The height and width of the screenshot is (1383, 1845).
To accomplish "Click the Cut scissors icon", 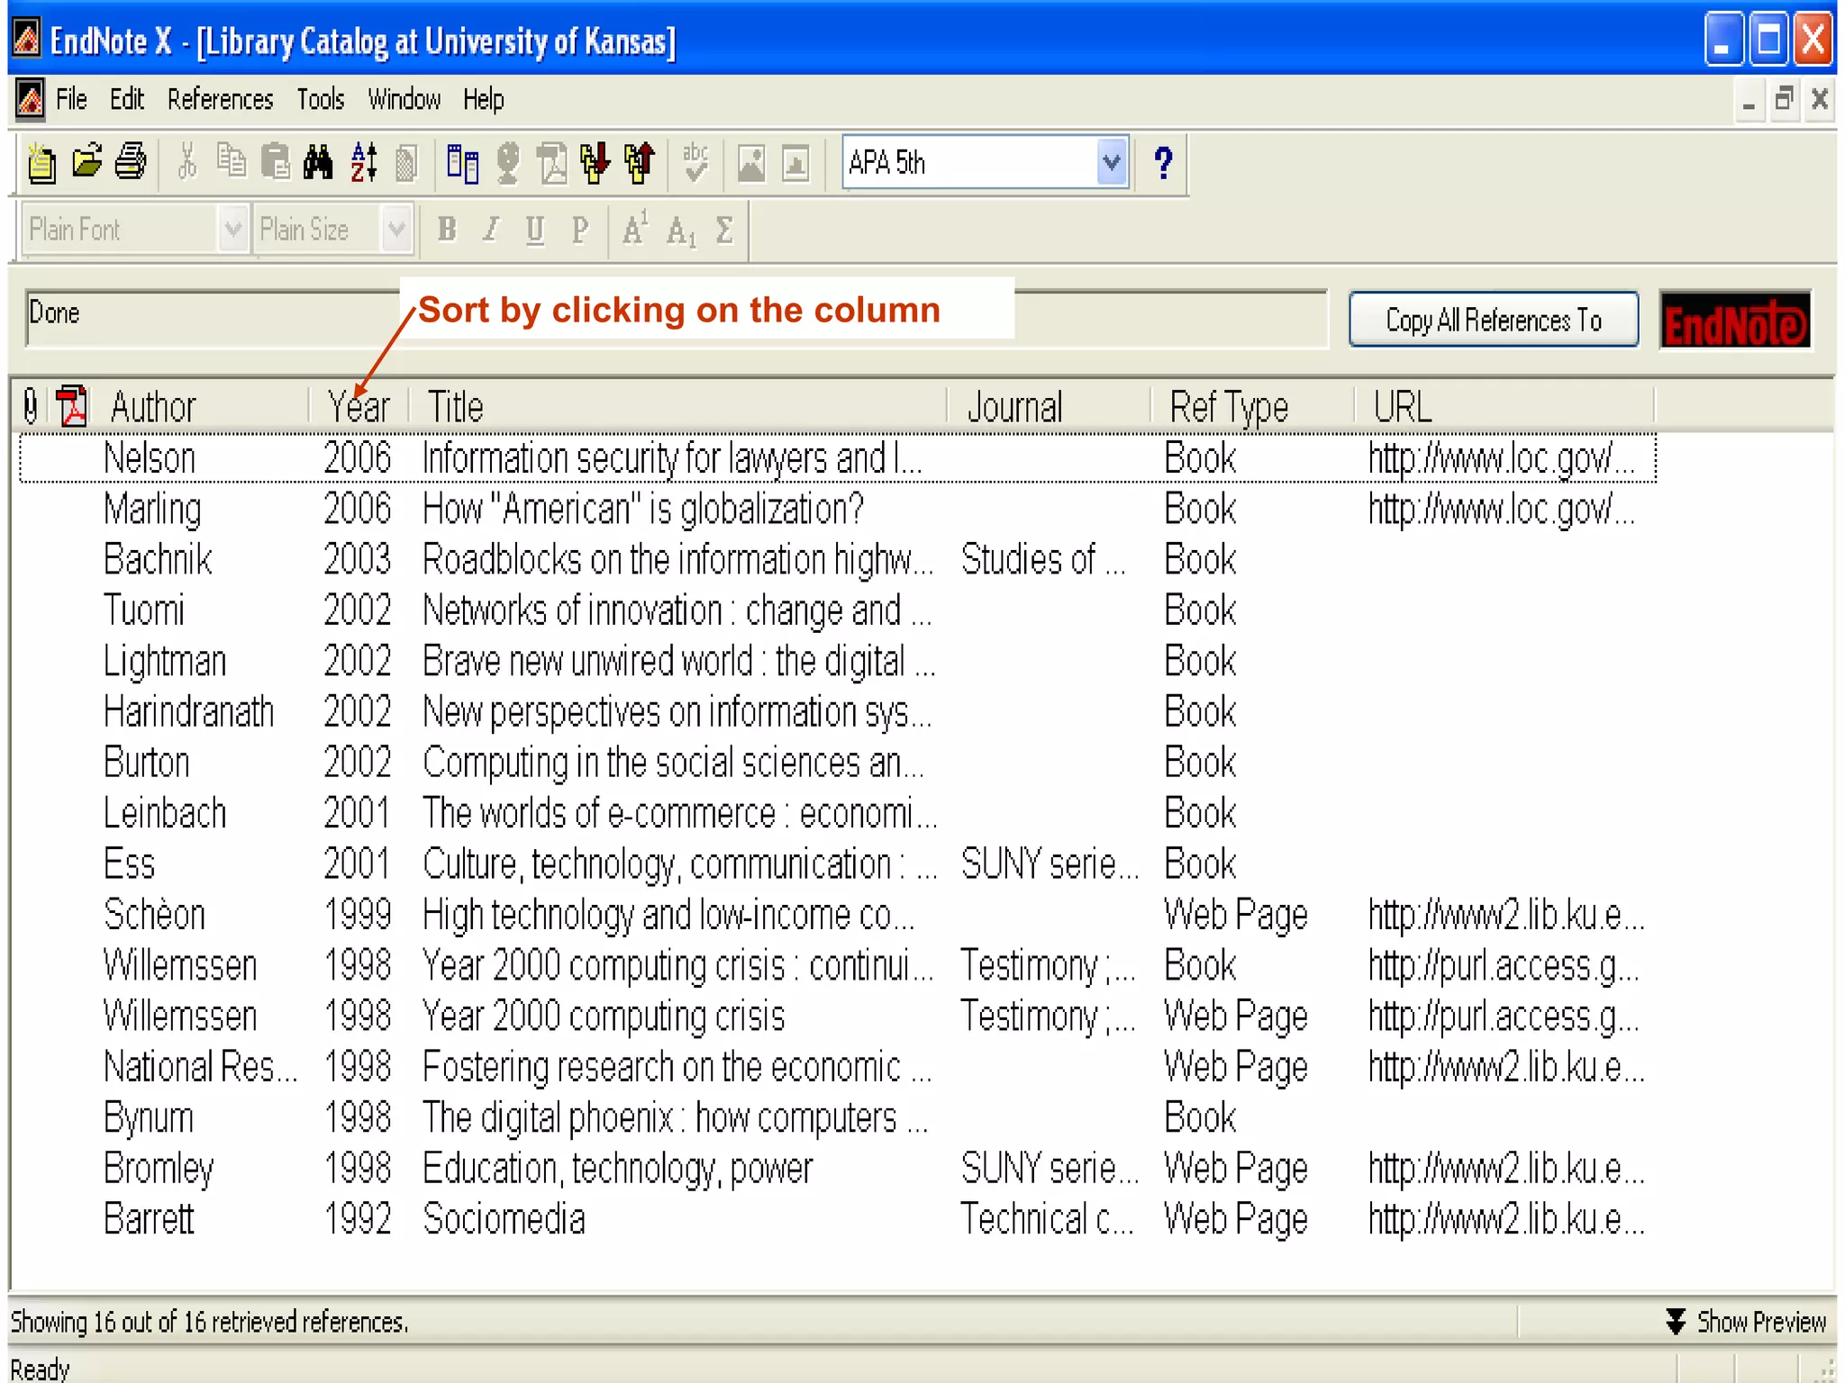I will tap(187, 162).
